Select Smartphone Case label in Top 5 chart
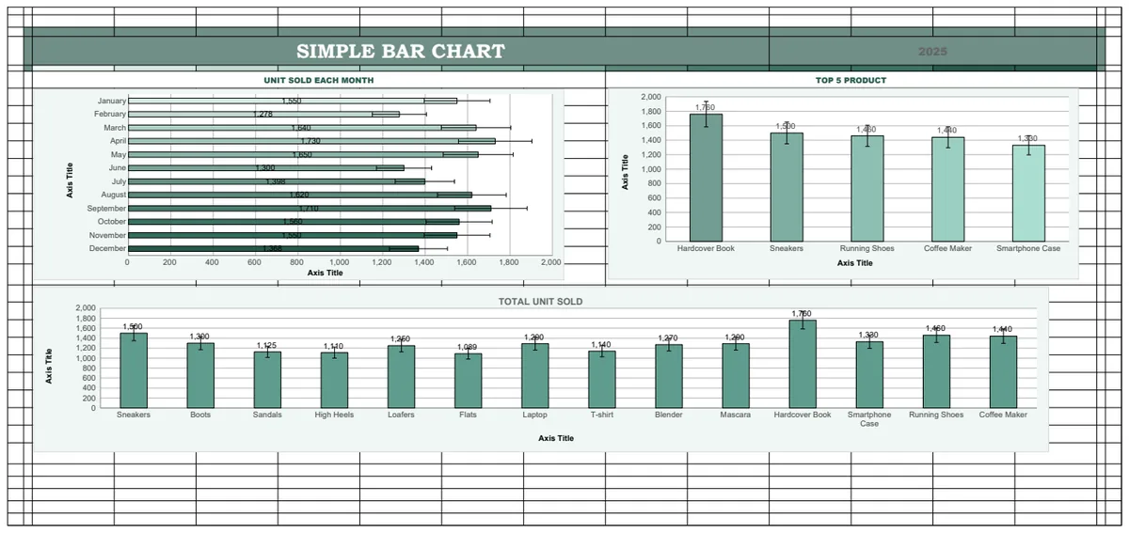1129x533 pixels. [1028, 248]
